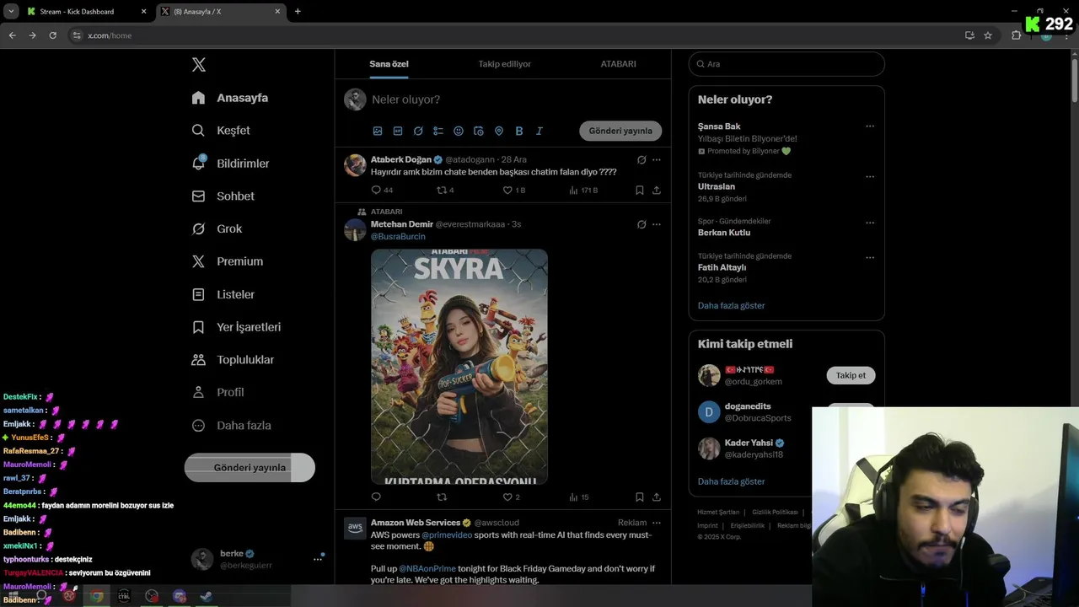1079x607 pixels.
Task: Repost Metehan Demir post
Action: (x=441, y=497)
